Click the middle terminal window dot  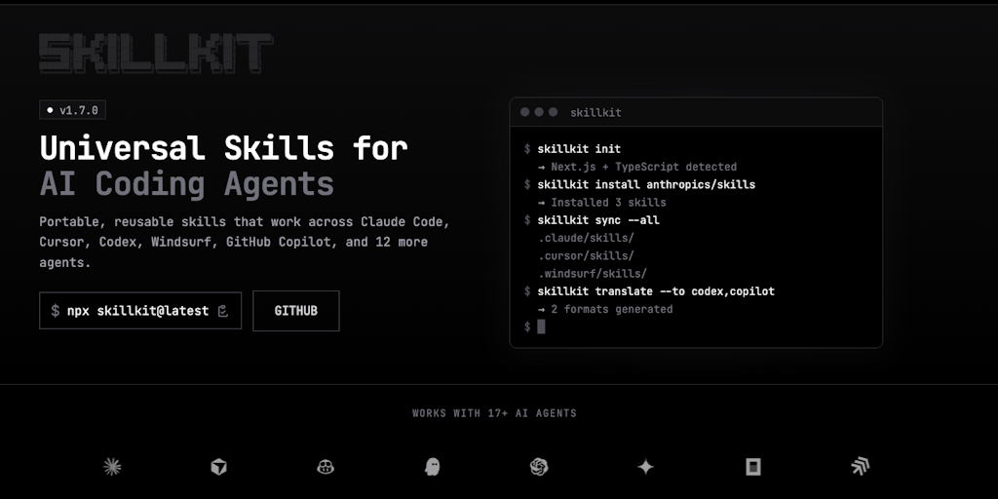click(x=539, y=112)
